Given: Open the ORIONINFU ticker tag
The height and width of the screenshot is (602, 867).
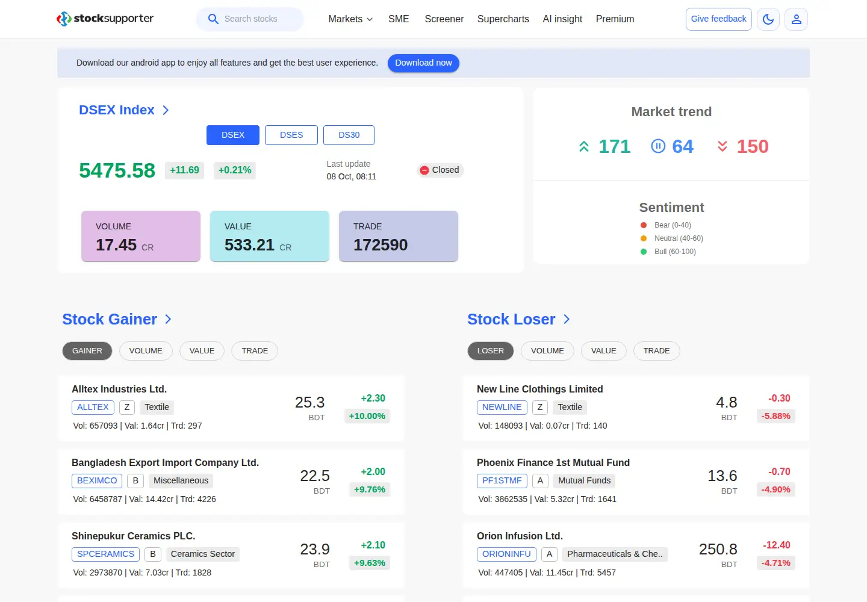Looking at the screenshot, I should click(506, 554).
